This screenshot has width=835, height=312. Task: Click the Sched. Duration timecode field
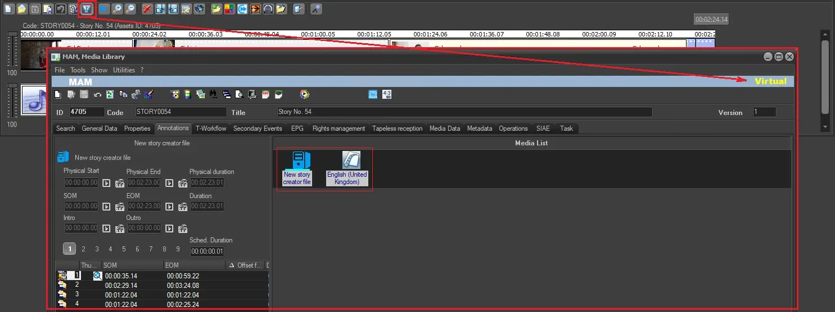click(x=207, y=251)
